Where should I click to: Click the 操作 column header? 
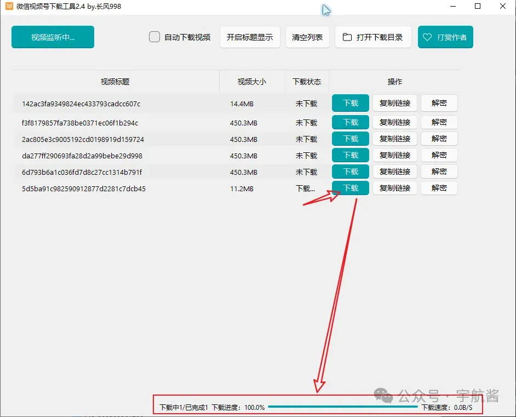(x=394, y=82)
